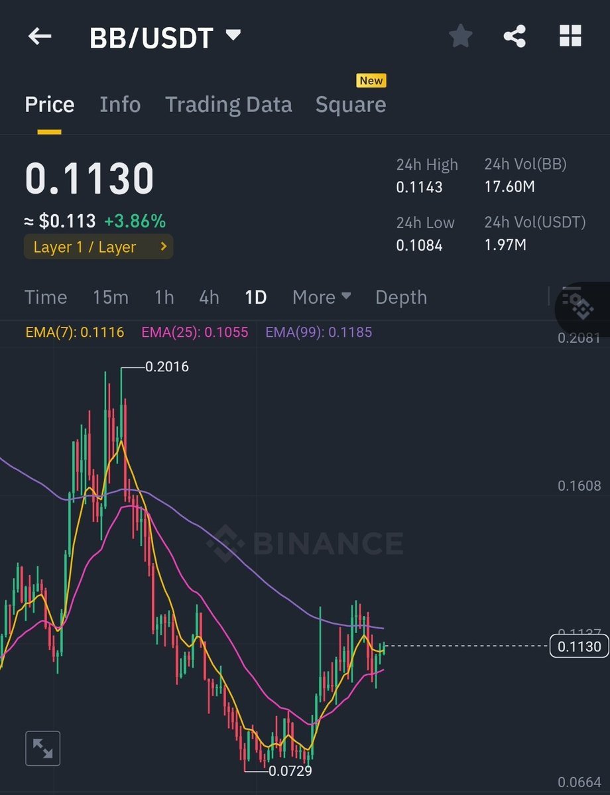Screen dimensions: 610x795
Task: Tap the 24h High value 0.1143
Action: tap(419, 187)
